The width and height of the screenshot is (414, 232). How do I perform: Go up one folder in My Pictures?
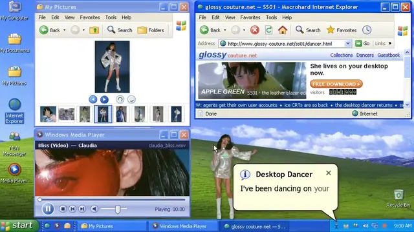[x=94, y=30]
